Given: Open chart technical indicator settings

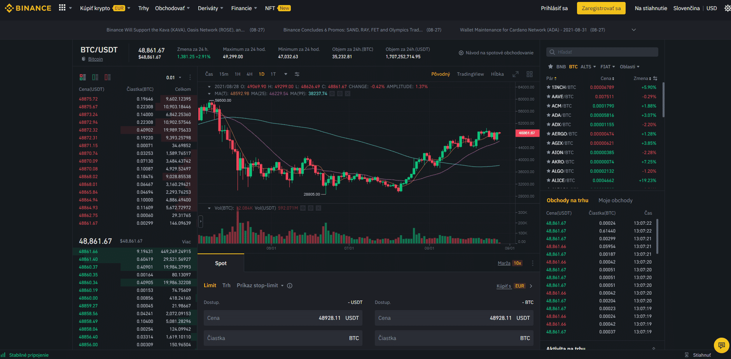Looking at the screenshot, I should pyautogui.click(x=297, y=74).
